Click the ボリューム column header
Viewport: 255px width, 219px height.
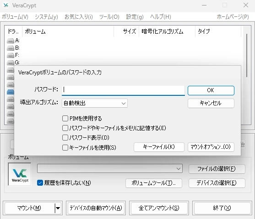pos(68,31)
